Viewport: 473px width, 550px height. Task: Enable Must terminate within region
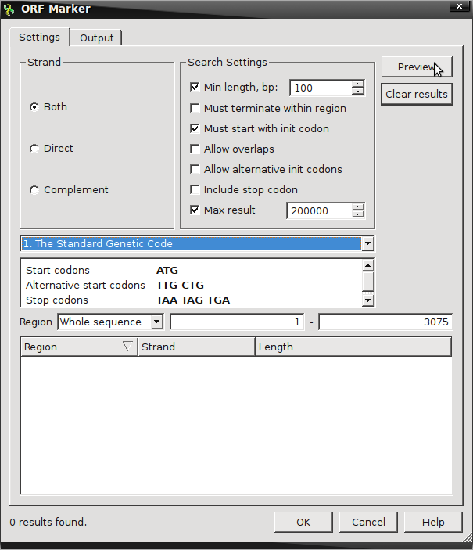click(x=195, y=108)
